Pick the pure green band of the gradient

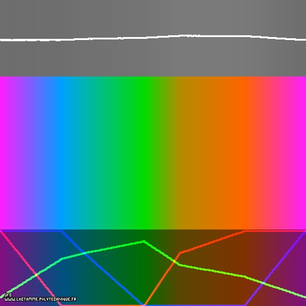[x=144, y=153]
